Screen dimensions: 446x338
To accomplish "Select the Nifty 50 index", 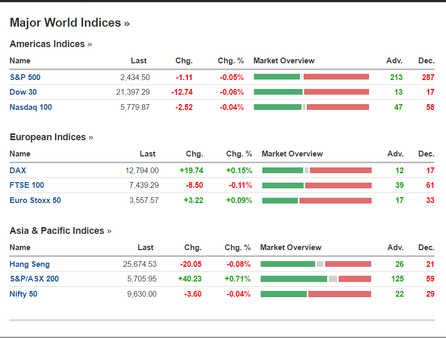I will (x=24, y=294).
